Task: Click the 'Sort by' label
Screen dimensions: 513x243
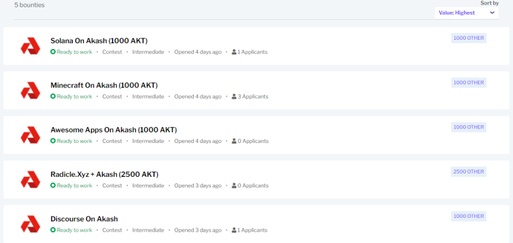Action: [x=490, y=3]
